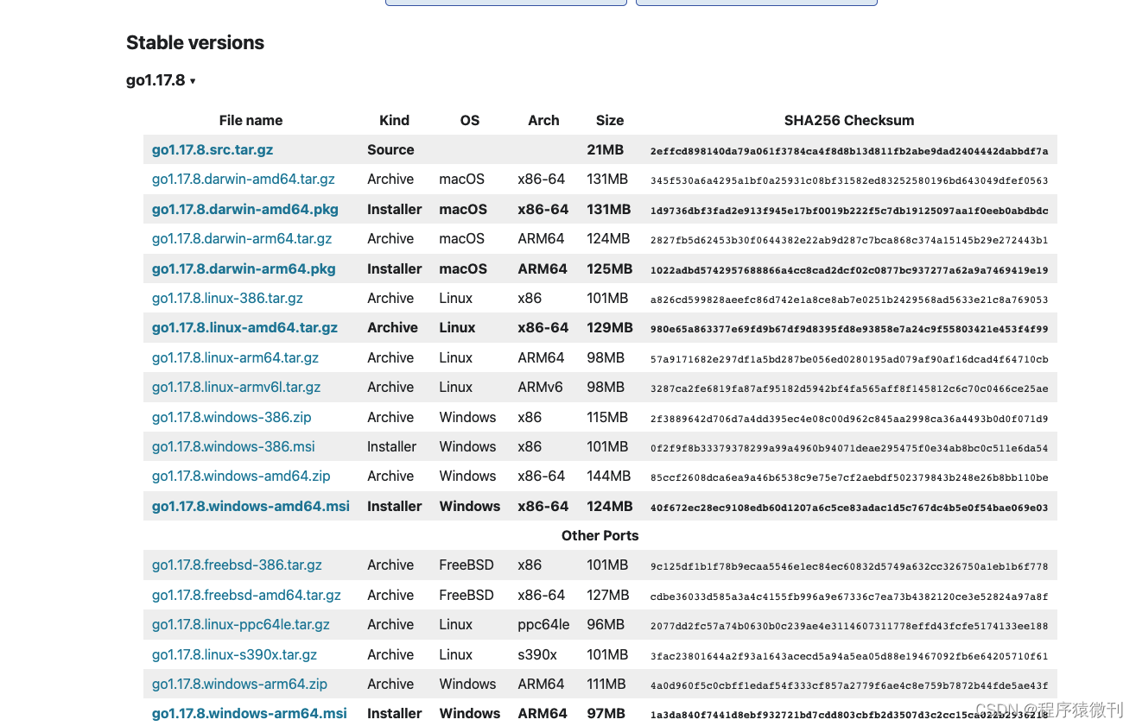Click go1.17.8.darwin-arm64.tar.gz archive link
This screenshot has height=726, width=1136.
[x=241, y=239]
